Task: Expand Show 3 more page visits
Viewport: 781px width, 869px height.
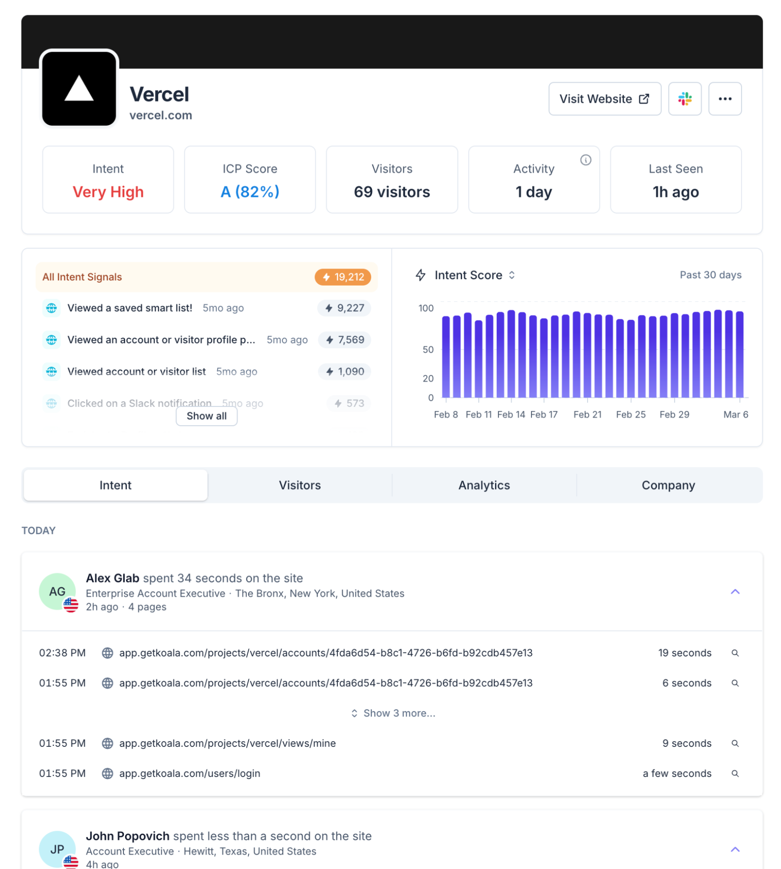Action: (392, 713)
